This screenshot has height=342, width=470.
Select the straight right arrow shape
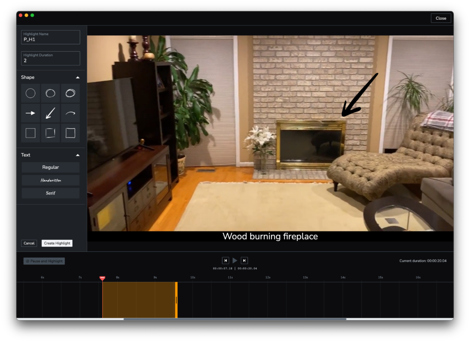(30, 113)
